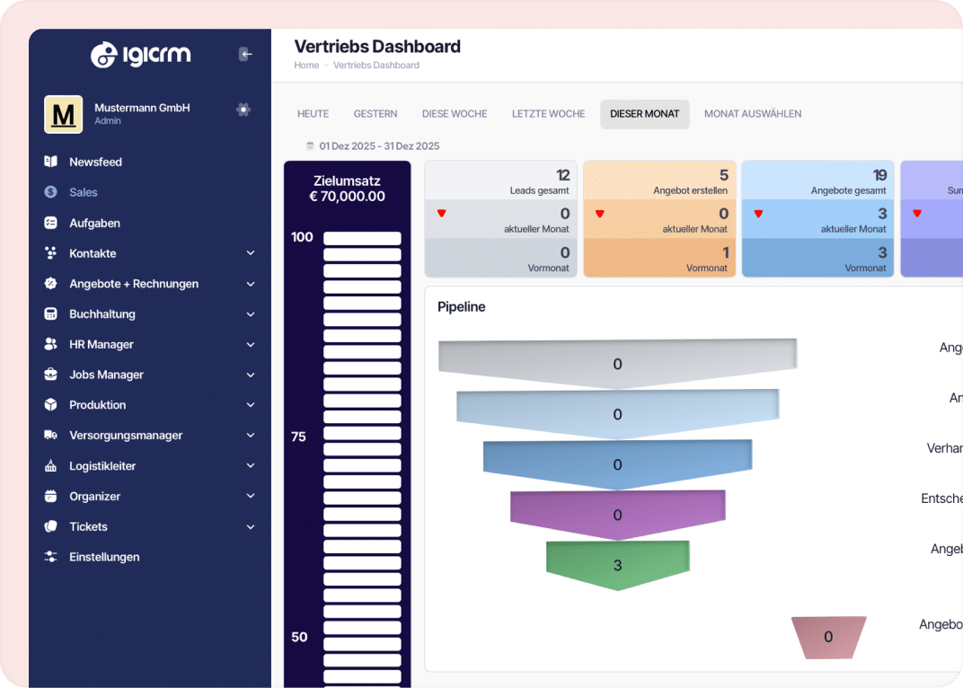Click the Einstellungen sliders icon
This screenshot has width=963, height=688.
51,557
